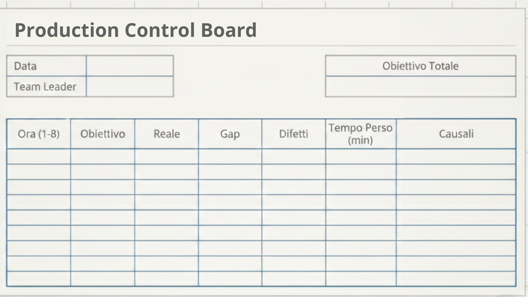Select the Causali column header

coord(456,134)
